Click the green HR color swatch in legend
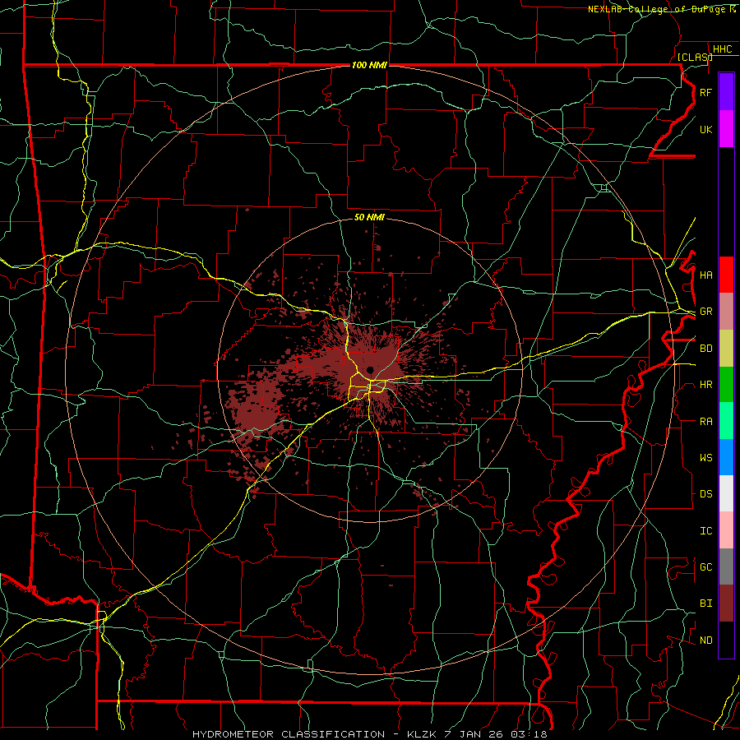The width and height of the screenshot is (740, 740). tap(726, 385)
